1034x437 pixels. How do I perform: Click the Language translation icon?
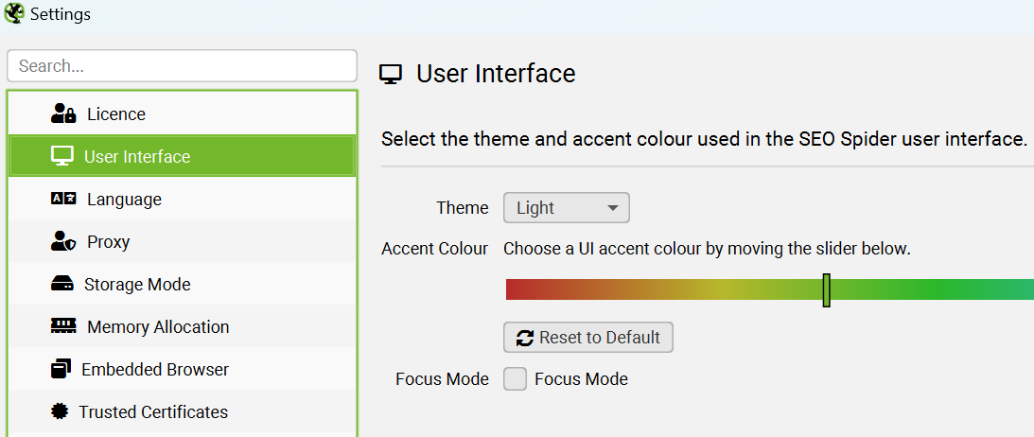point(63,199)
